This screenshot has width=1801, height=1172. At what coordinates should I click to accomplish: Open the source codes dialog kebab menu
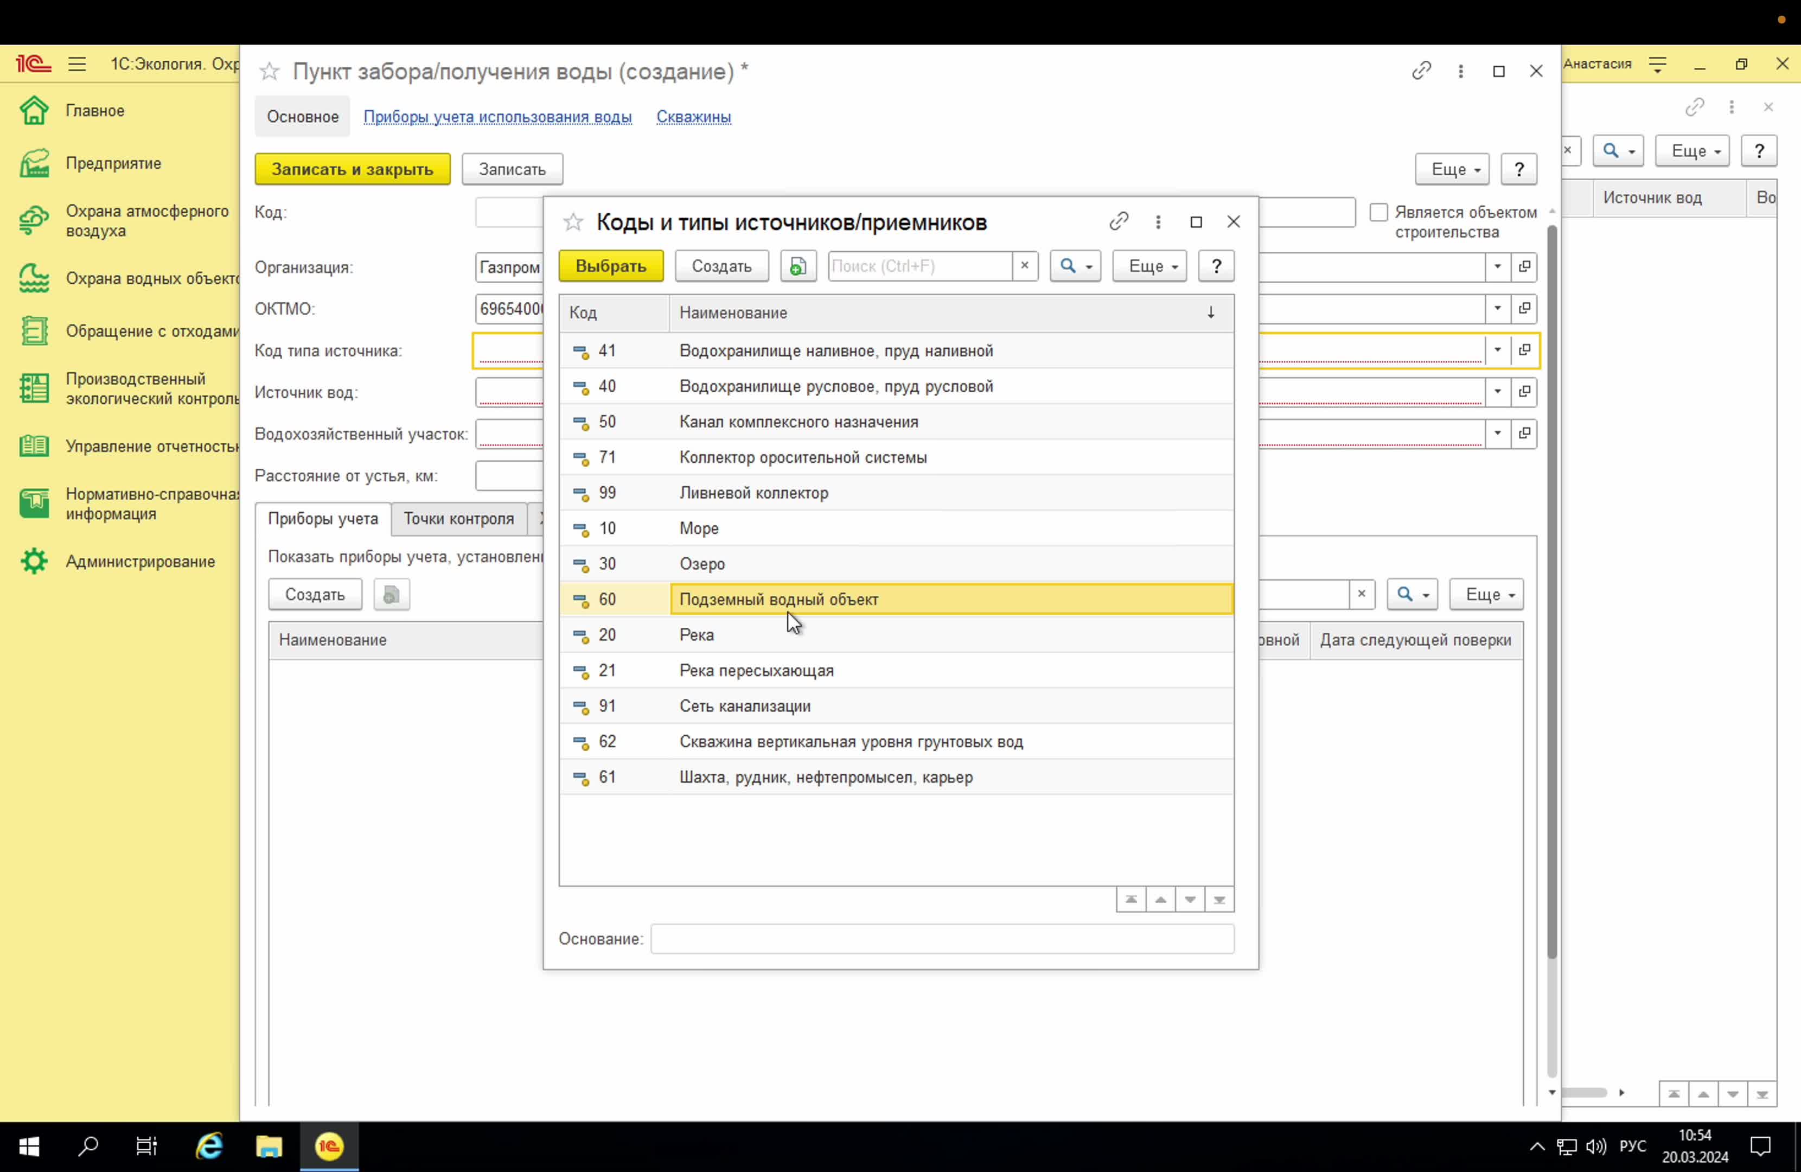[x=1158, y=221]
